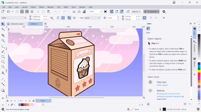Toggle All pages layout button
201x112 pixels.
point(69,18)
